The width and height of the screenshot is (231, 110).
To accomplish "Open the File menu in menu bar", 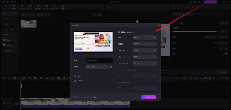I will pos(25,2).
